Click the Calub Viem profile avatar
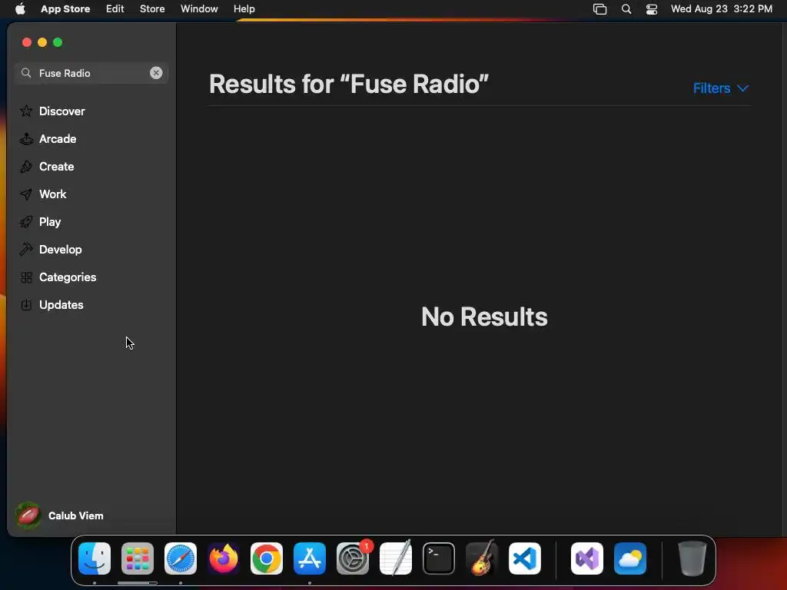 point(28,515)
